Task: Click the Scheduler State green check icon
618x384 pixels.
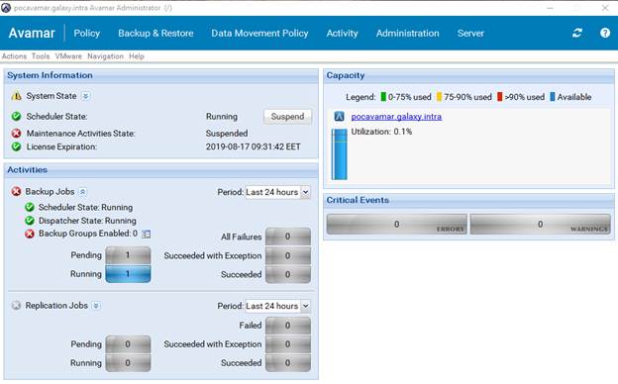Action: [16, 116]
